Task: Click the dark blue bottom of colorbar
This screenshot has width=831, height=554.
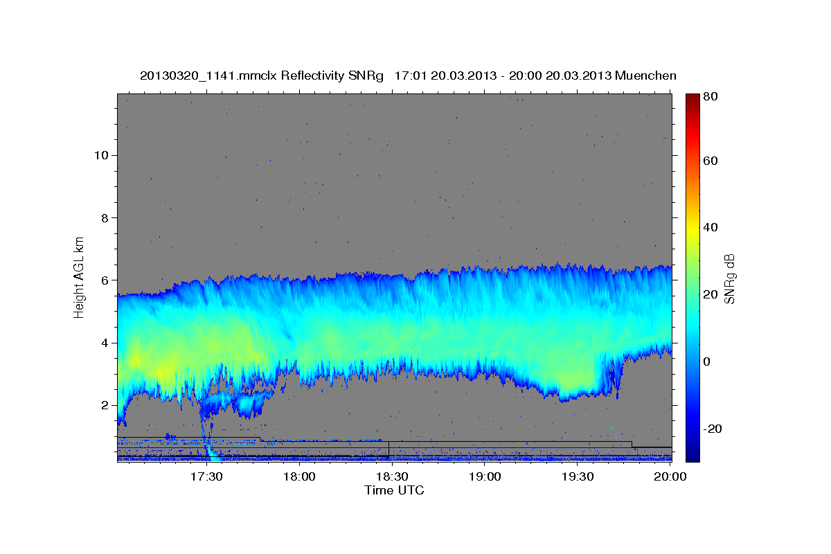Action: (692, 456)
